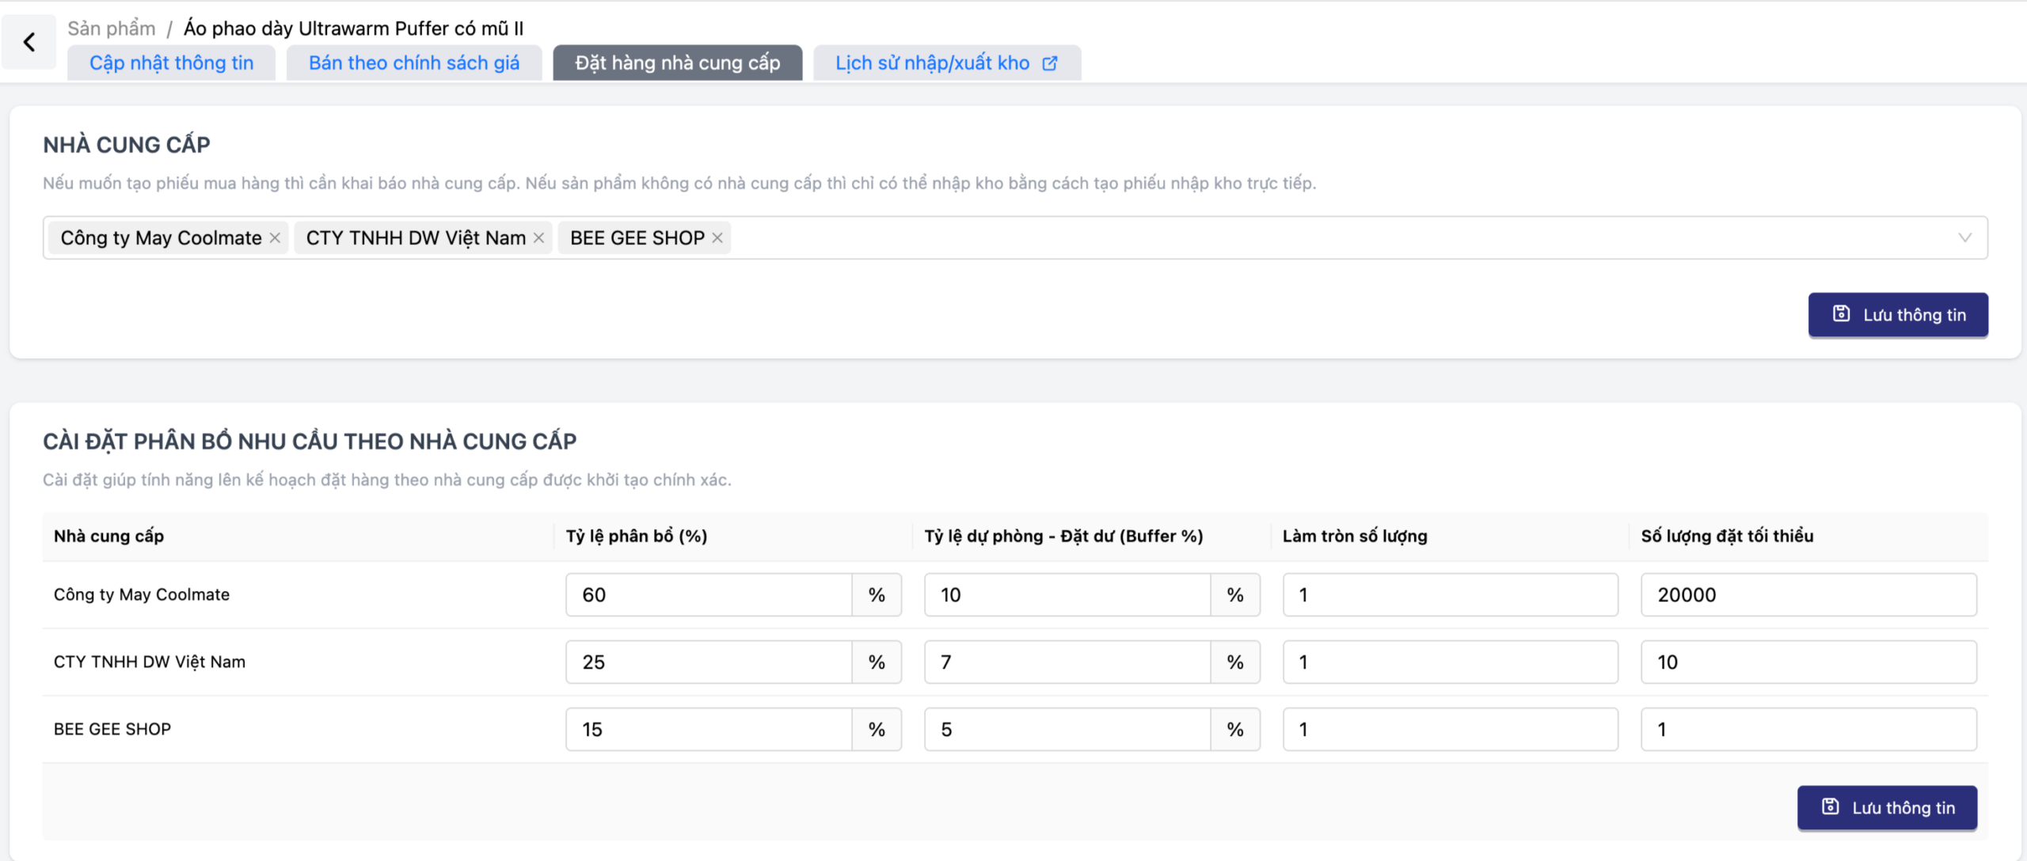
Task: Click Sản phẩm breadcrumb link
Action: pos(112,28)
